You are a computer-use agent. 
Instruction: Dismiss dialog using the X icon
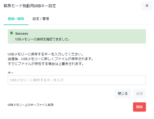[x=147, y=6]
